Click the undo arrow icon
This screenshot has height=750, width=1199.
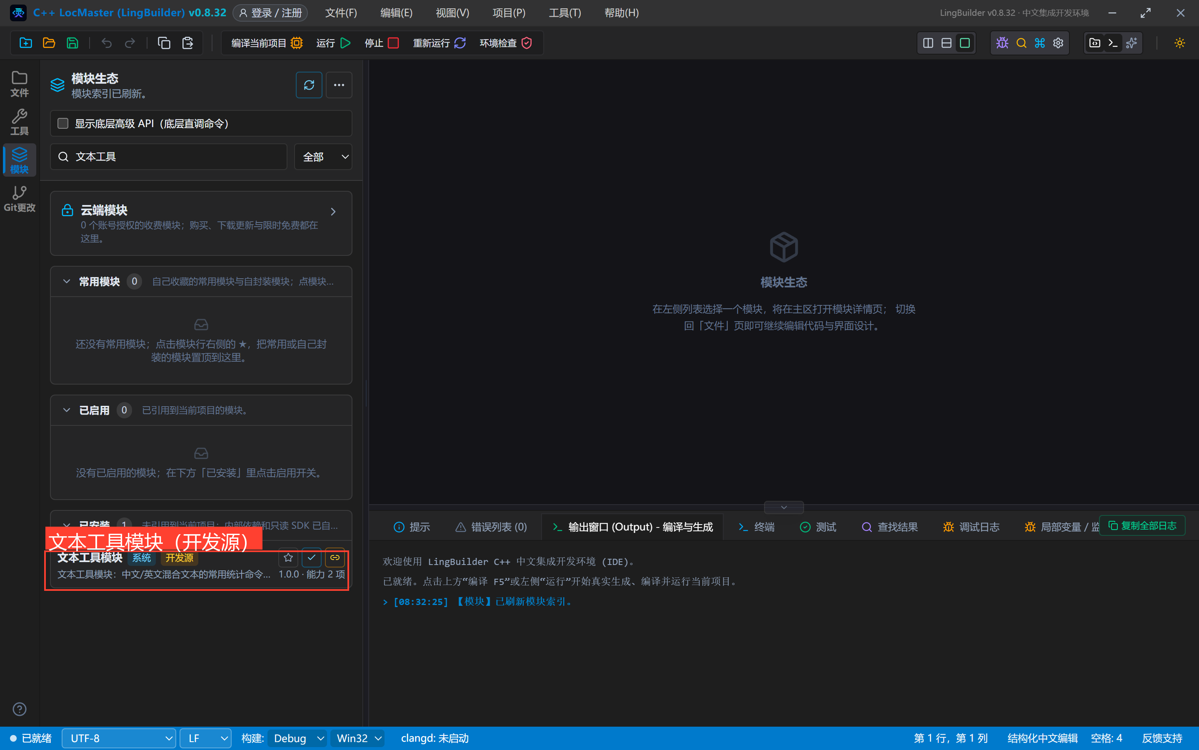(107, 43)
